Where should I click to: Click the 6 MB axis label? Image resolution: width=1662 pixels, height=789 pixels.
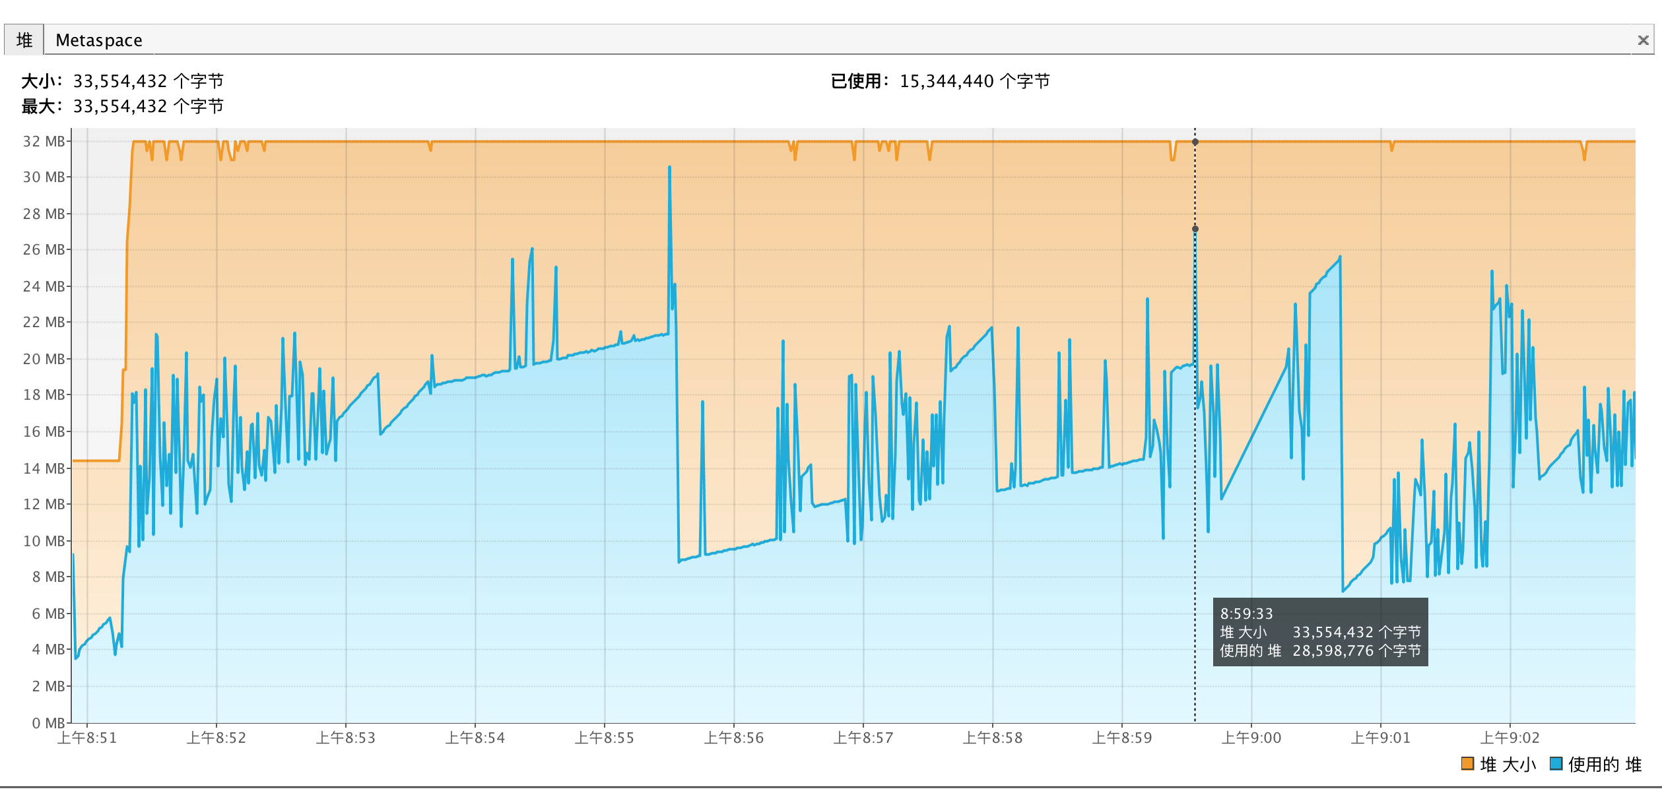pyautogui.click(x=49, y=614)
